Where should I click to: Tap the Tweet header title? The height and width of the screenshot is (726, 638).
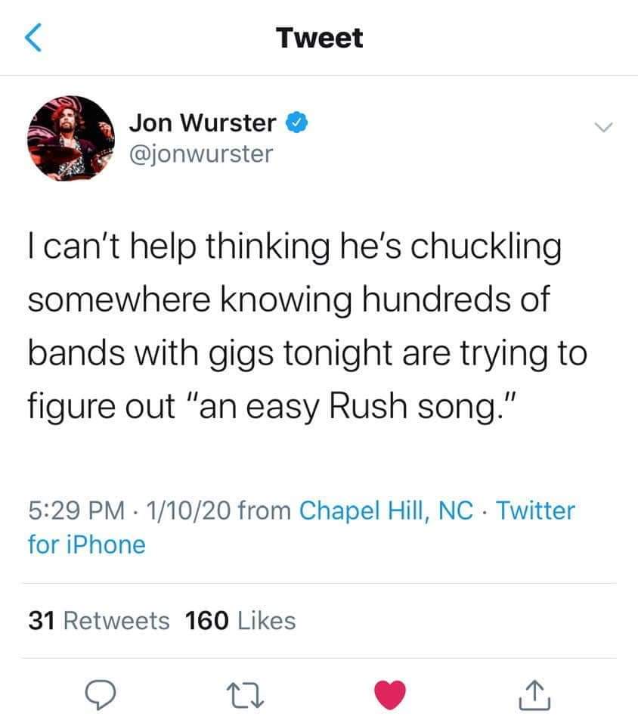(319, 38)
